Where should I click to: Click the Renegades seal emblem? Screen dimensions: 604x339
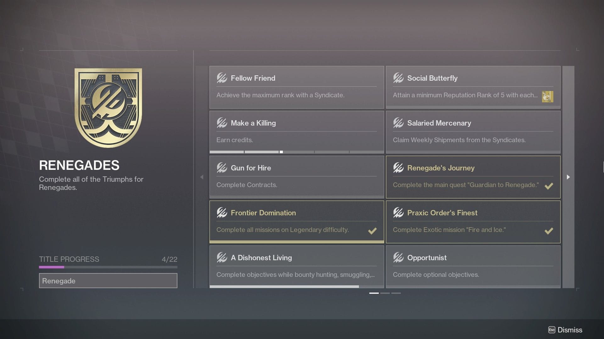108,106
